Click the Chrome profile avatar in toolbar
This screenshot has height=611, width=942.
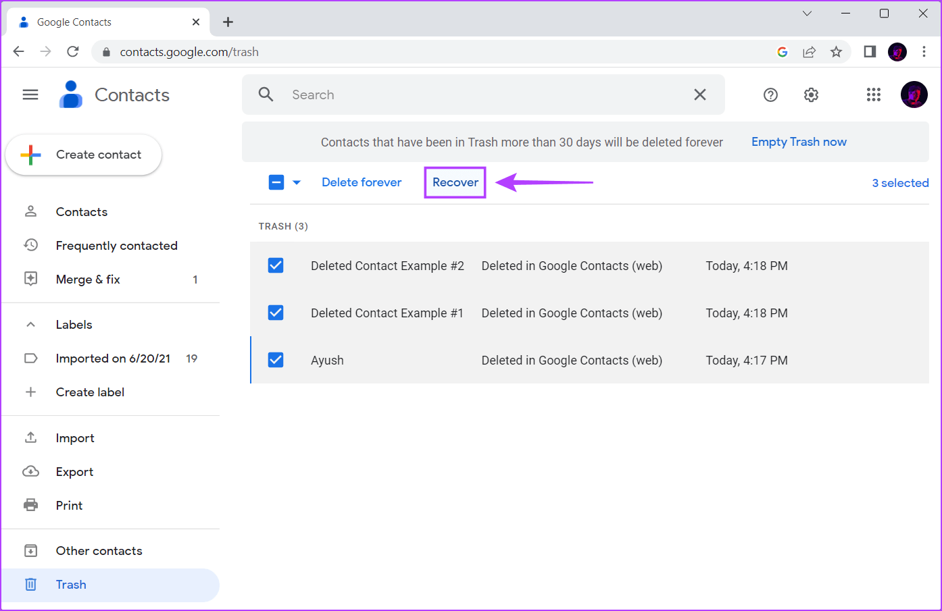pos(897,52)
